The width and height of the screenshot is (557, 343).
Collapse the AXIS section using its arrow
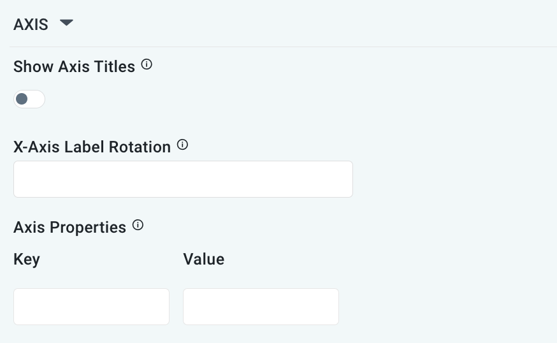click(66, 24)
